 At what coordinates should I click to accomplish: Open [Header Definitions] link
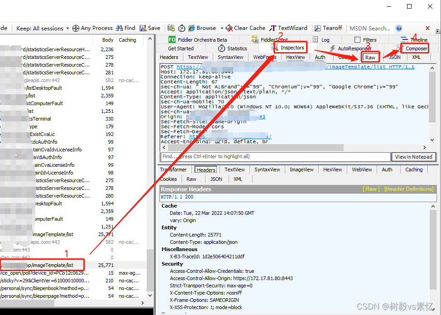409,189
